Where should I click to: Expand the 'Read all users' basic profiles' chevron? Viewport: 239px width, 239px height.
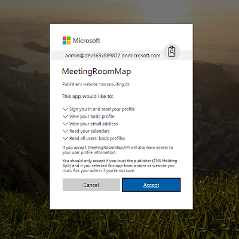(x=65, y=139)
